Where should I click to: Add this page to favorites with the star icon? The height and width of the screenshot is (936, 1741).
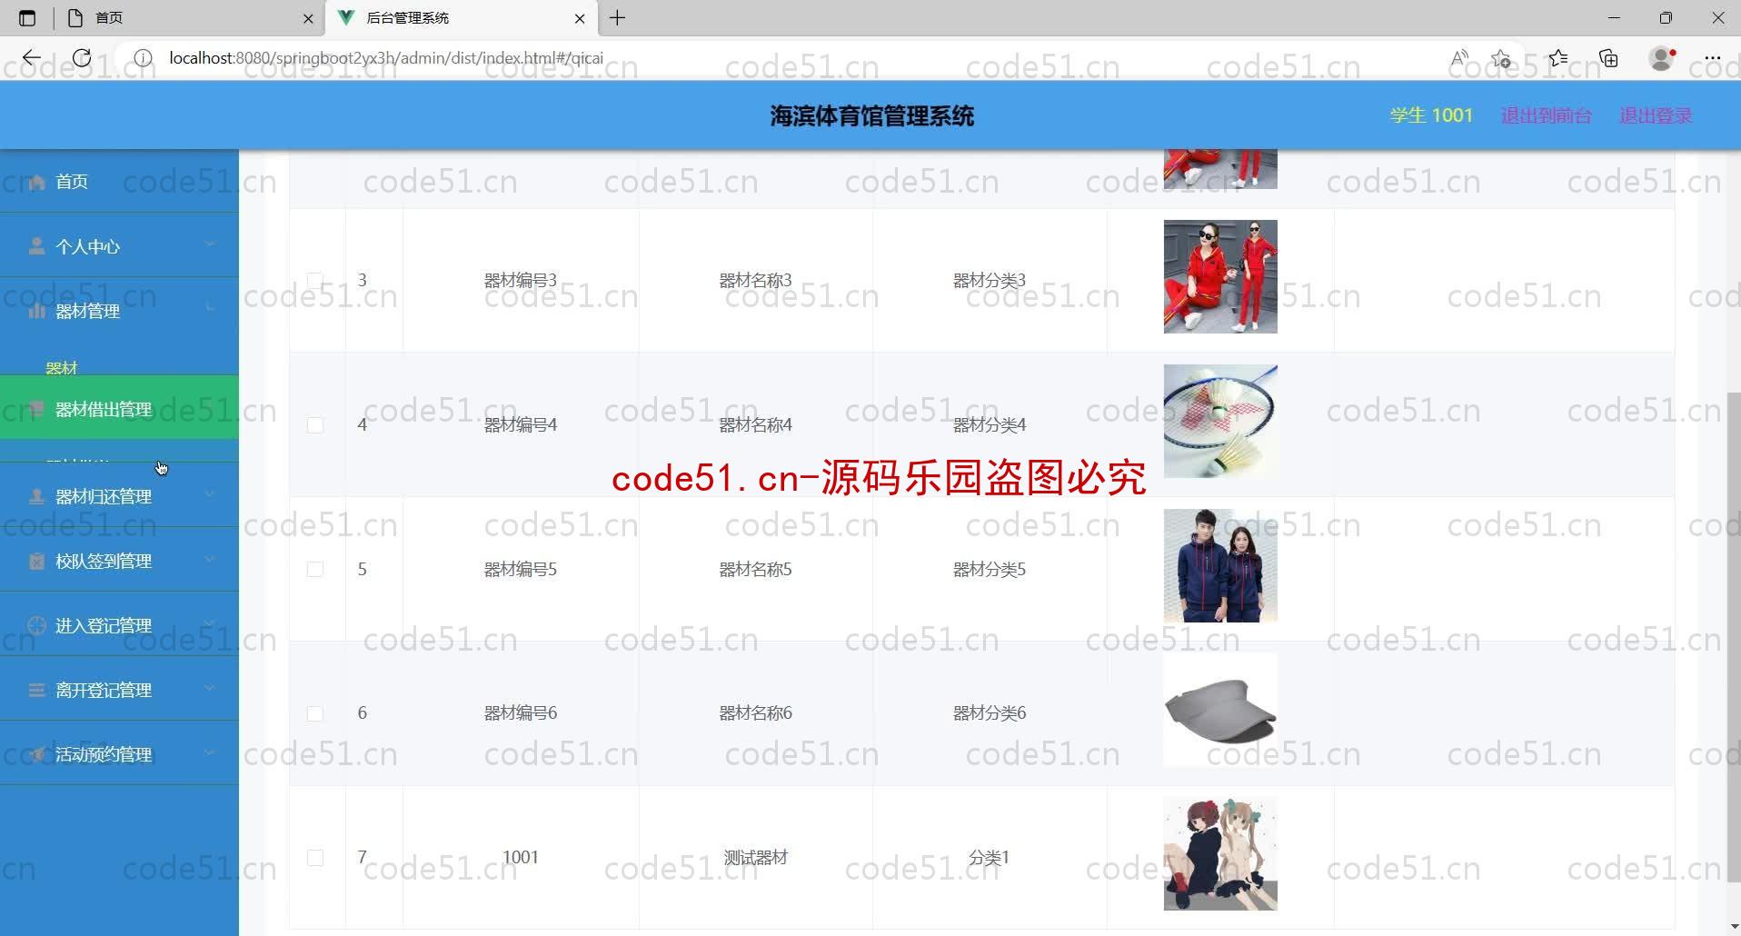click(x=1501, y=58)
